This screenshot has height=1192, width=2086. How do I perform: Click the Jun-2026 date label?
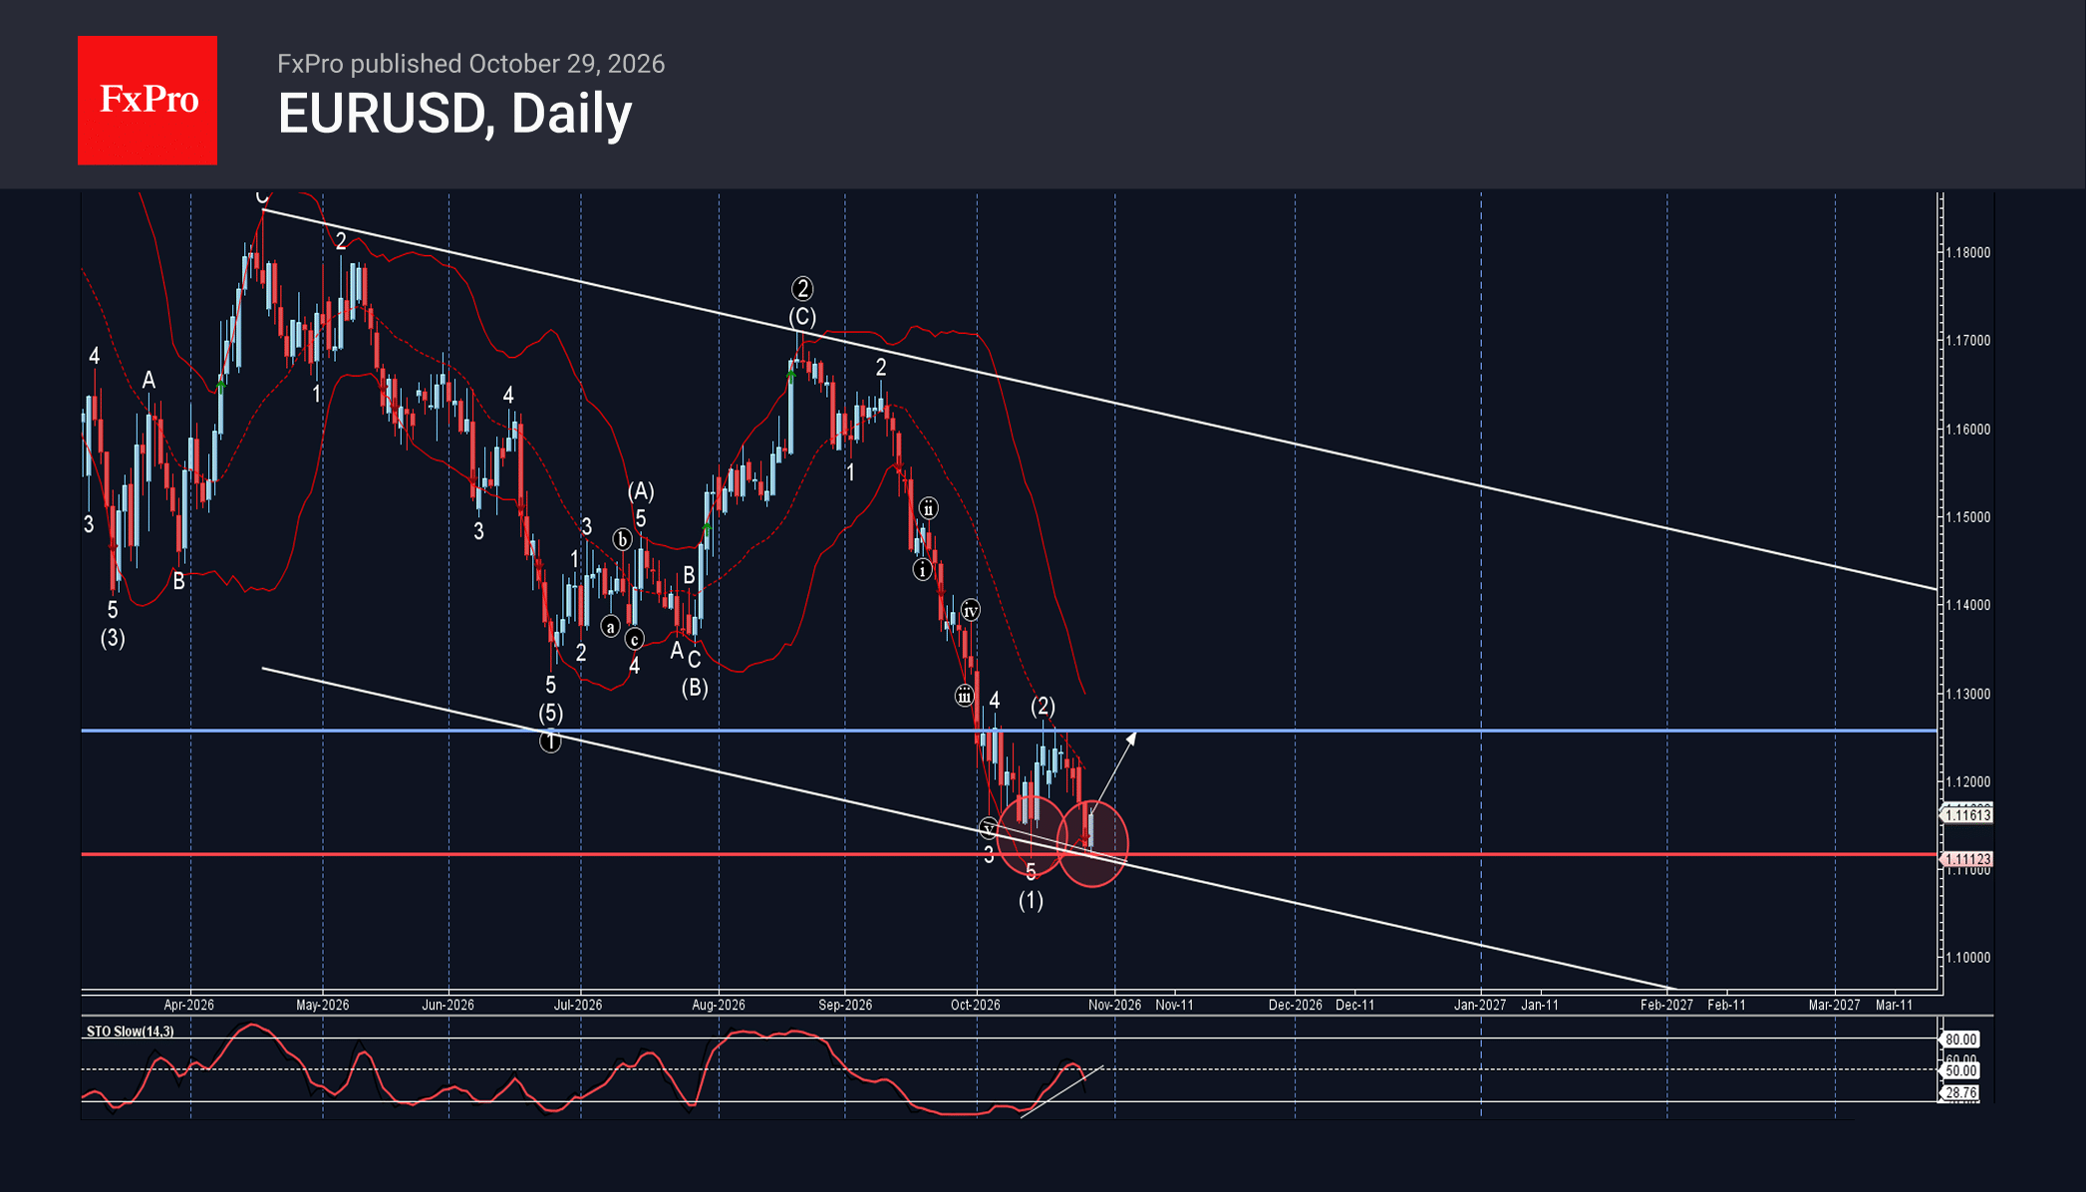coord(447,1005)
